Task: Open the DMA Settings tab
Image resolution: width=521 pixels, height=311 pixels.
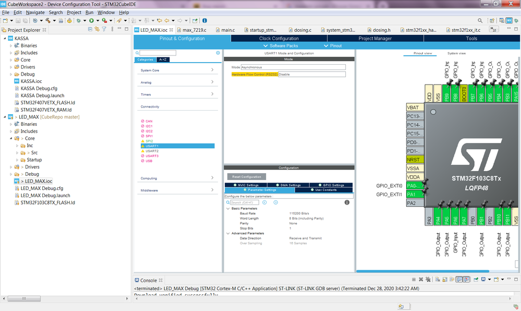Action: pyautogui.click(x=288, y=185)
